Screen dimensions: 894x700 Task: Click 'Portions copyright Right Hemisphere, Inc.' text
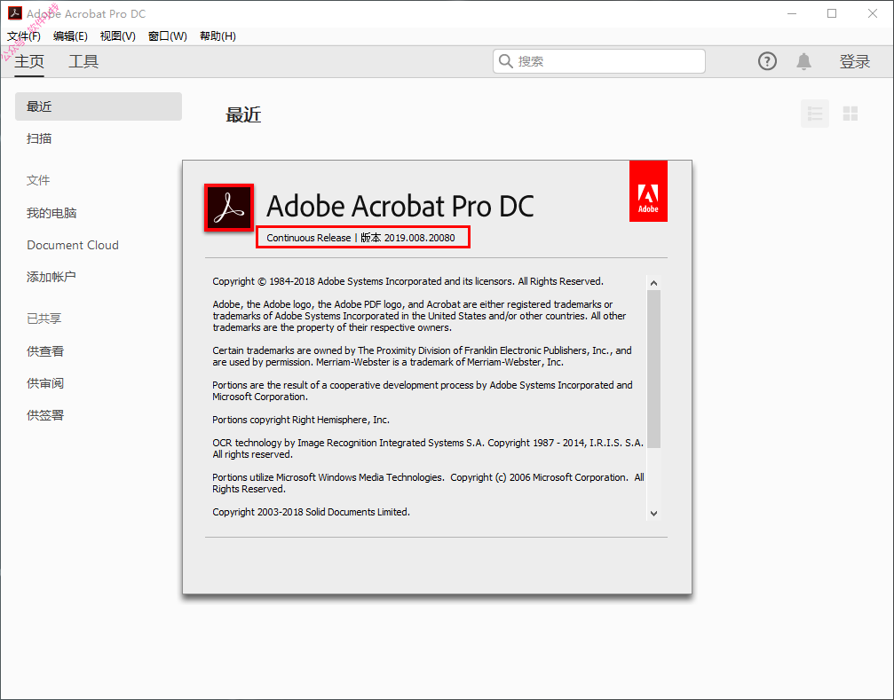pyautogui.click(x=301, y=420)
